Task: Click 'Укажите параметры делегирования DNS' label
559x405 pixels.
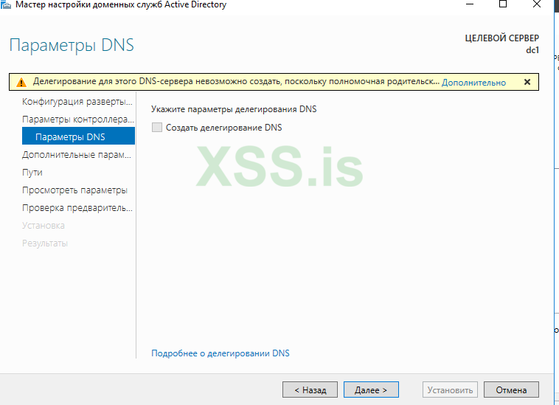Action: coord(234,109)
